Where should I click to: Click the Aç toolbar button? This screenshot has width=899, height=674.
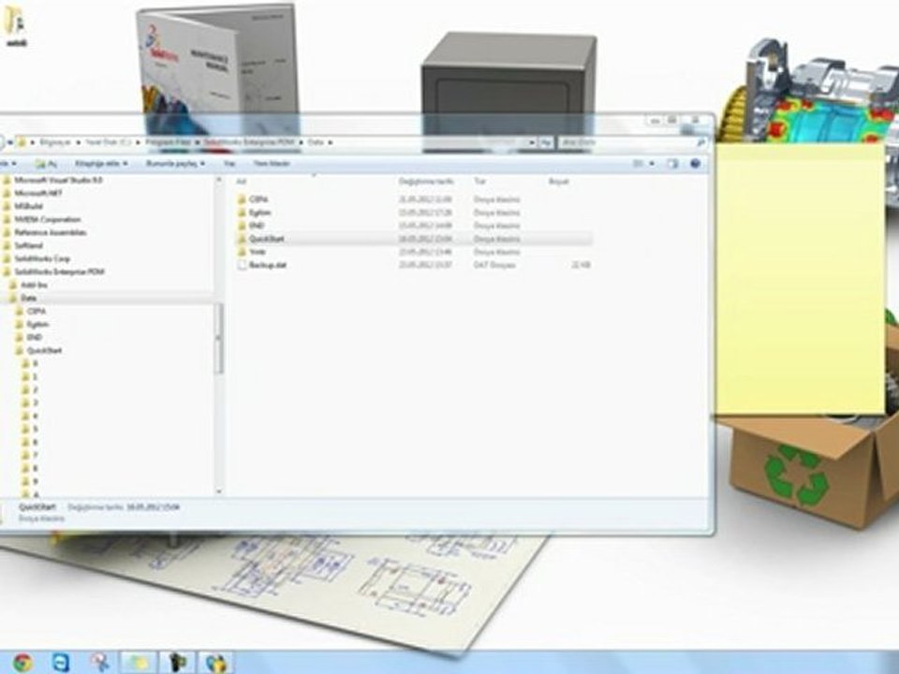(x=46, y=164)
